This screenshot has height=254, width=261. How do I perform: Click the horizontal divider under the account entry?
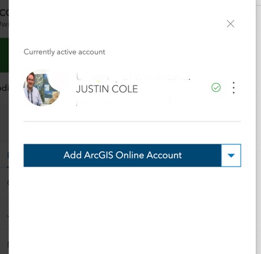point(132,121)
